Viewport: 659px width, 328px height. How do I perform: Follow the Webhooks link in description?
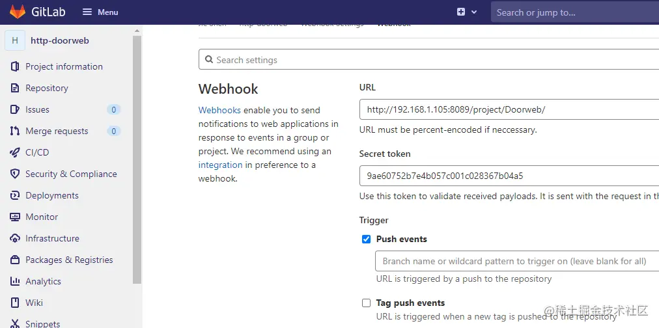click(219, 110)
